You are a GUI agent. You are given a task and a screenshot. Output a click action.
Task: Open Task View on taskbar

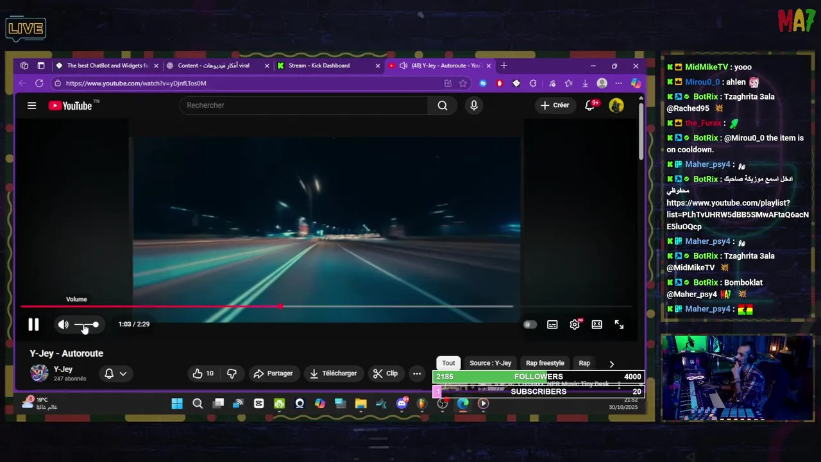click(x=219, y=404)
